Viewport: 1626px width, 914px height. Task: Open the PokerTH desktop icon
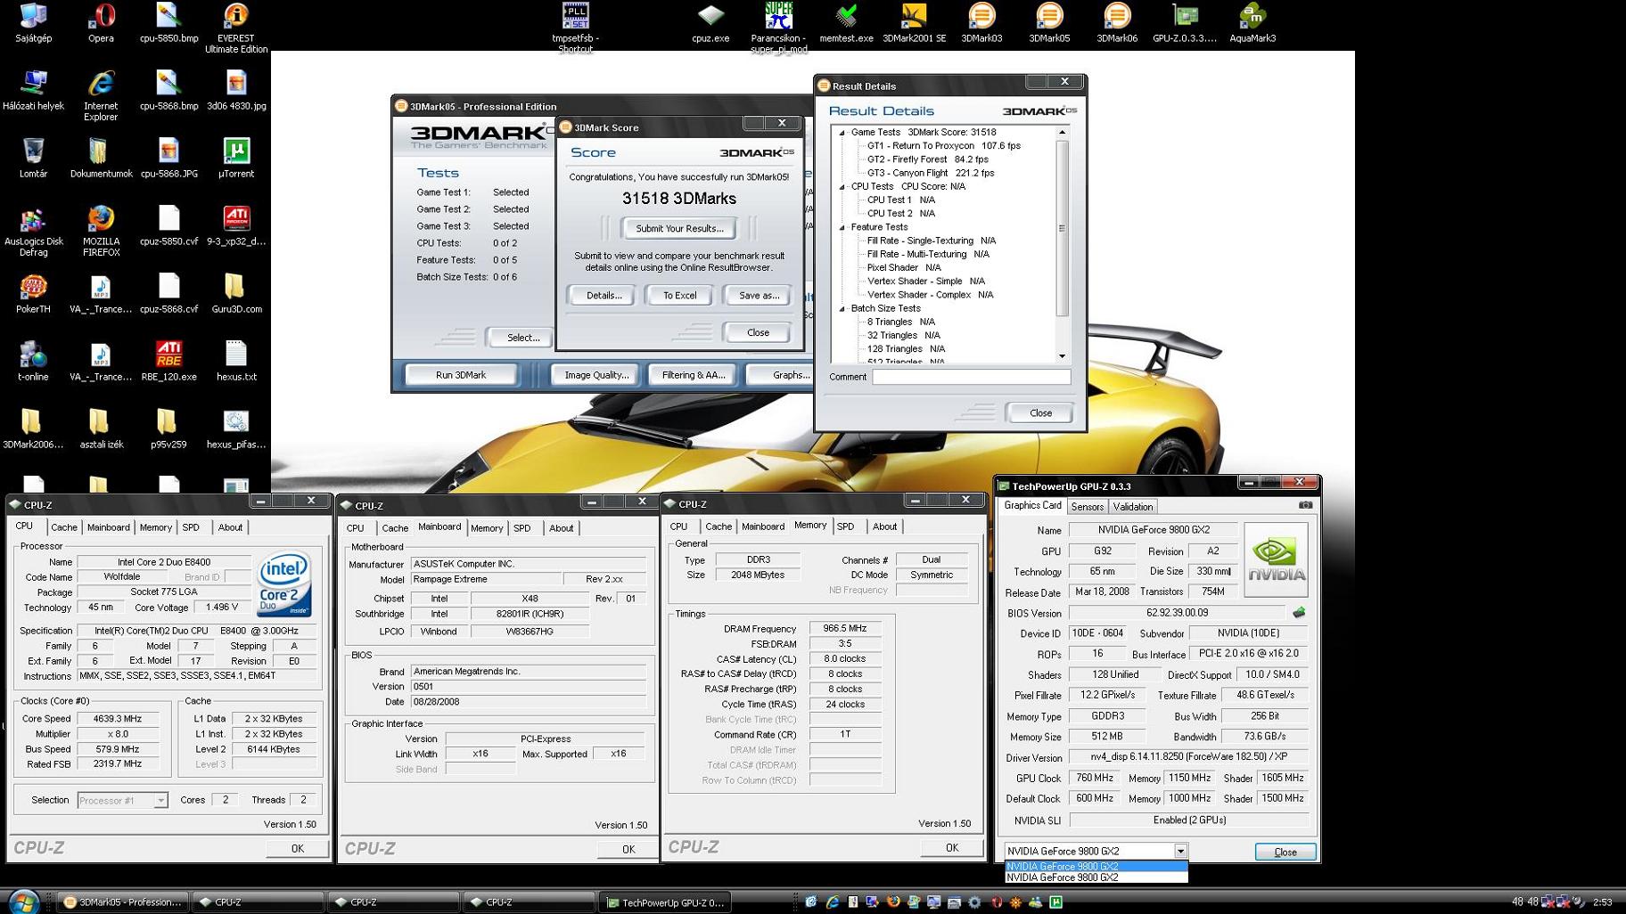pyautogui.click(x=33, y=293)
